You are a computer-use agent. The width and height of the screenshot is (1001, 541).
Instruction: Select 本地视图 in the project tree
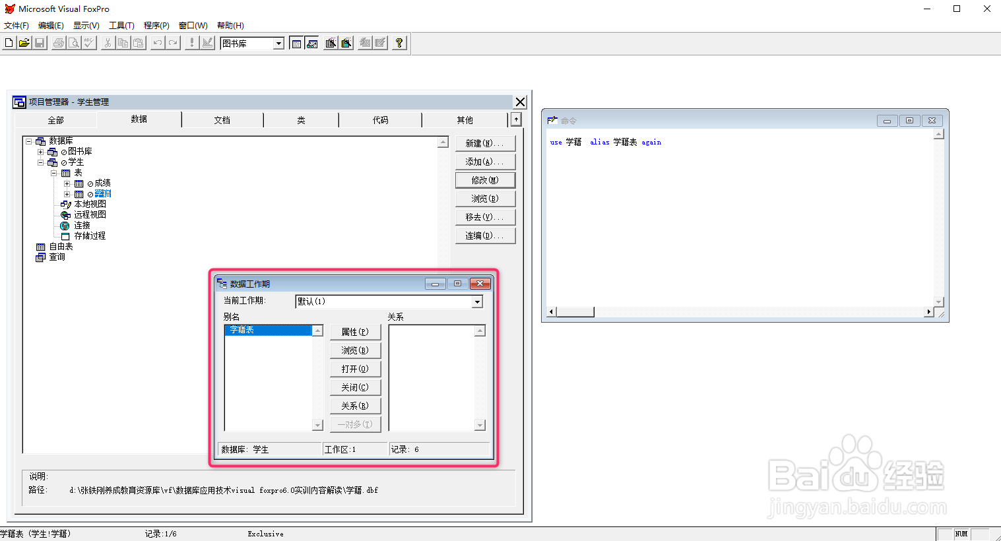point(90,205)
